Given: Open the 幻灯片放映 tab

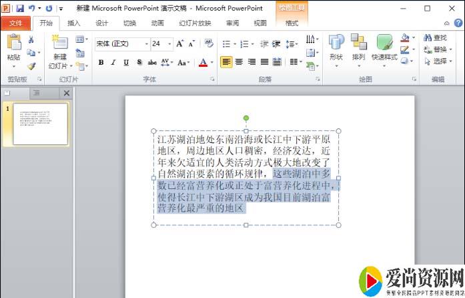Looking at the screenshot, I should (193, 23).
